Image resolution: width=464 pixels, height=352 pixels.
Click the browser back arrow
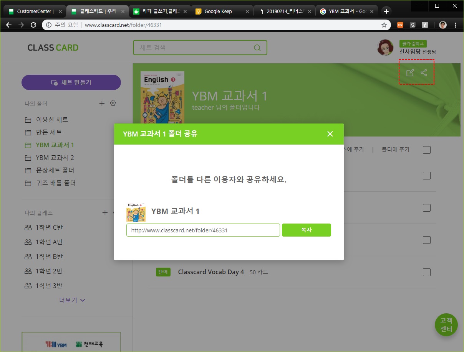(9, 25)
